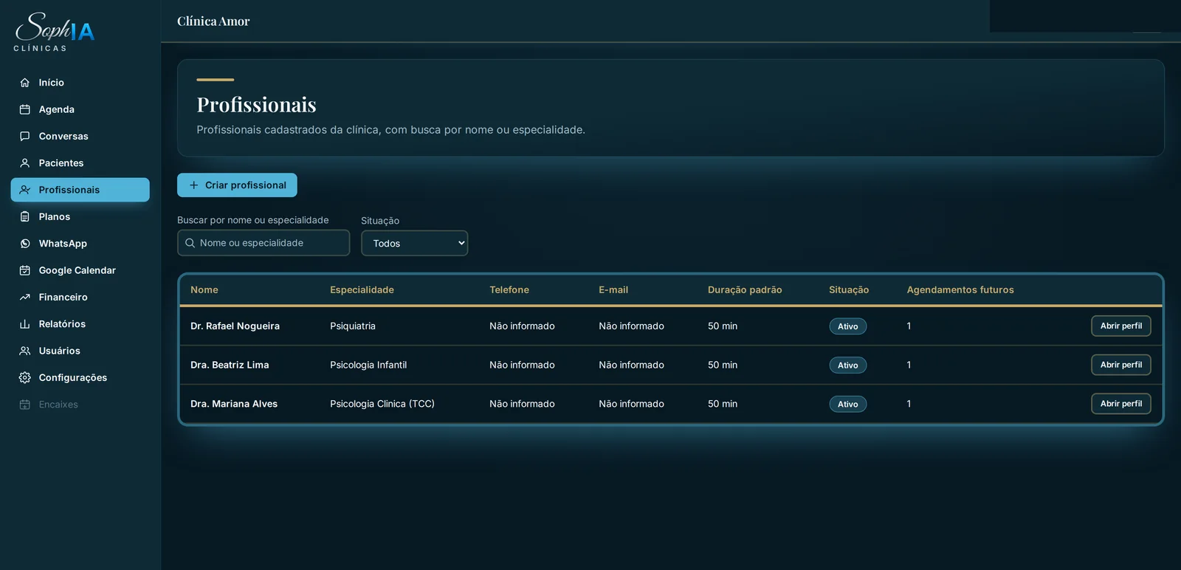Click the Profissionais sidebar icon

click(24, 190)
